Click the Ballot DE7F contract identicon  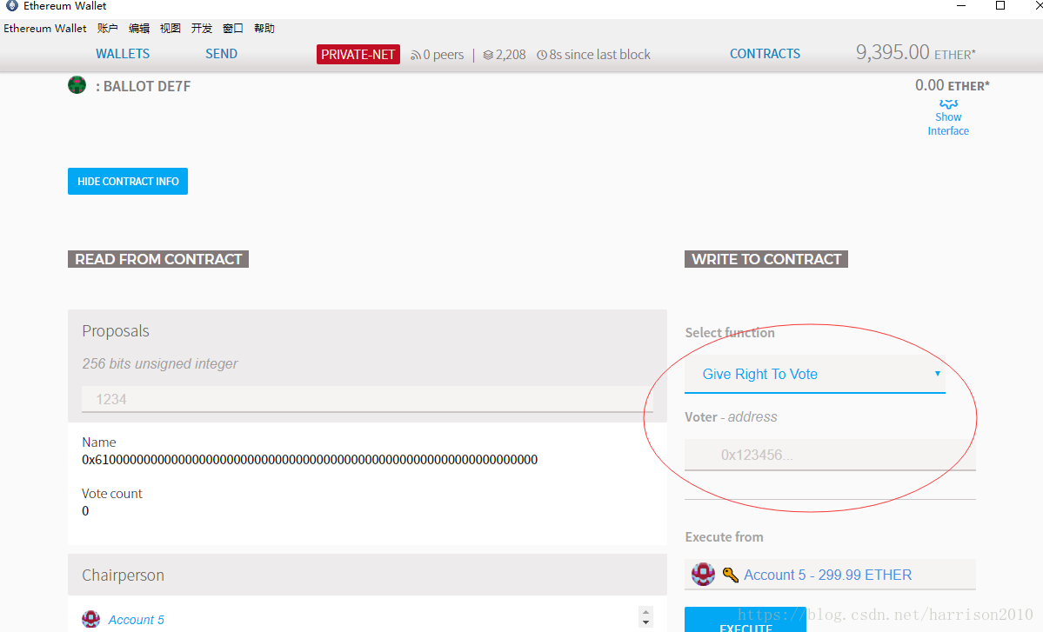pyautogui.click(x=77, y=85)
